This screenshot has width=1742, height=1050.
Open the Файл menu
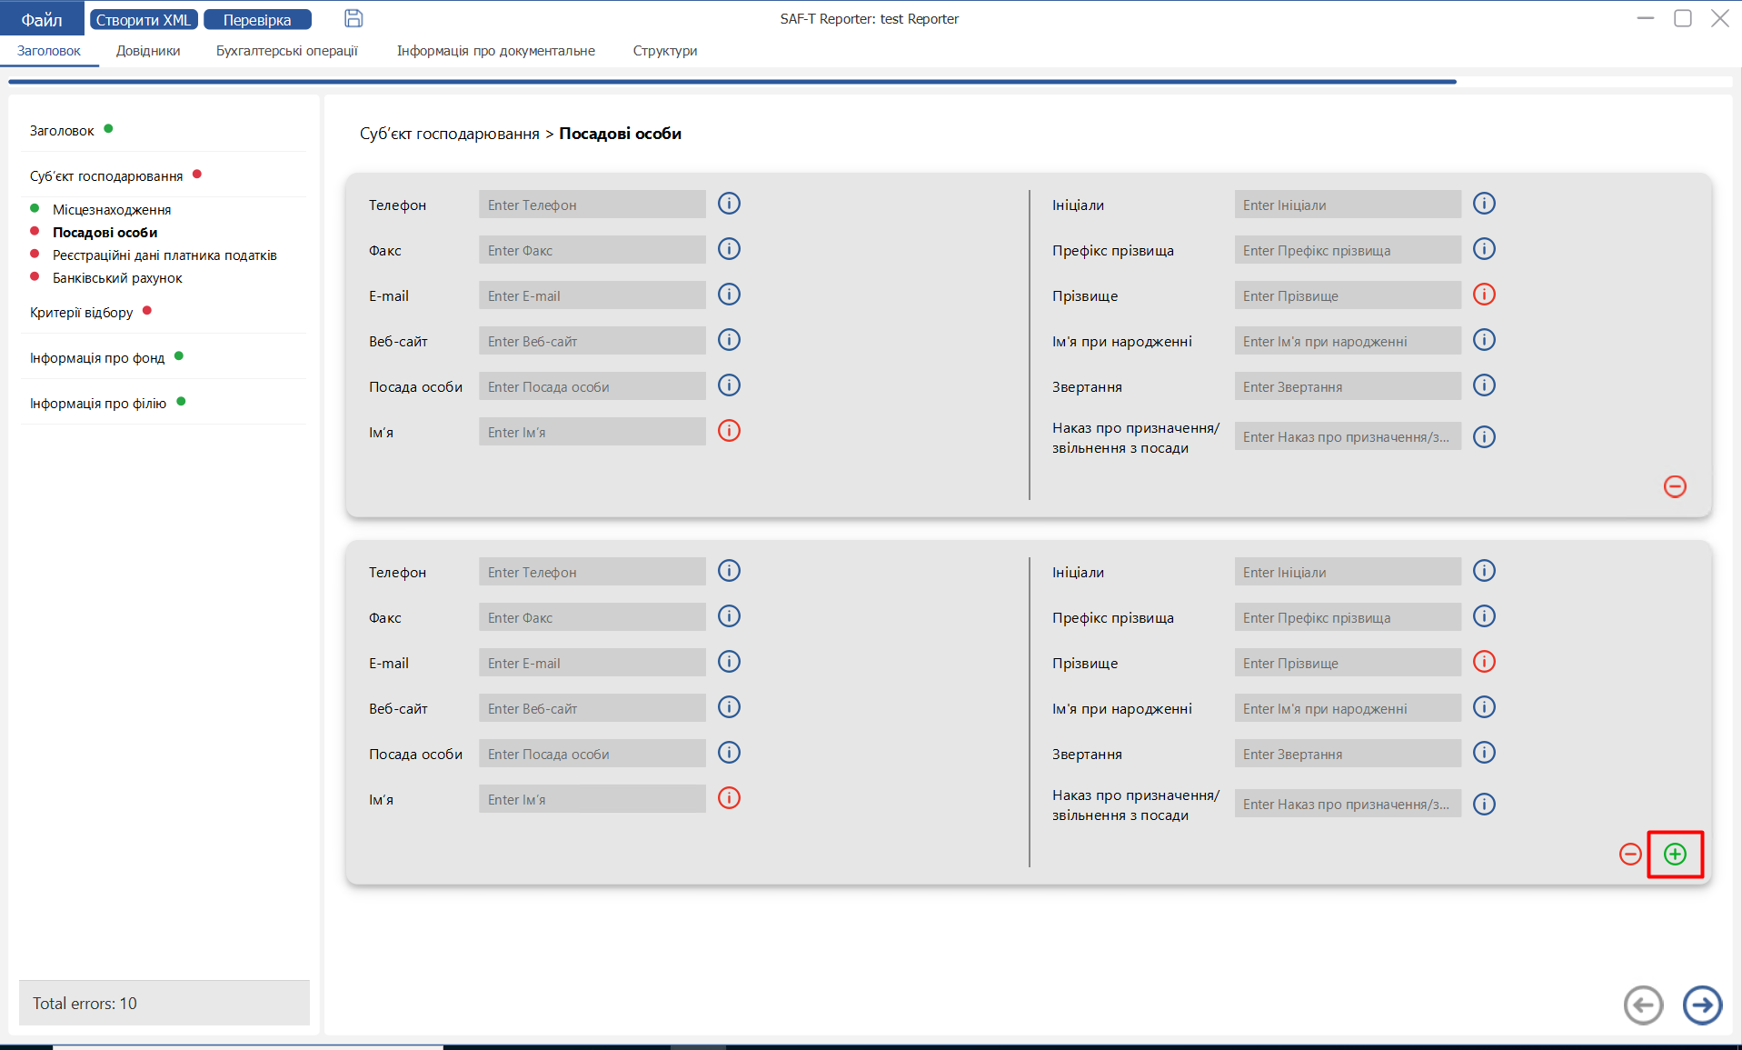click(42, 19)
